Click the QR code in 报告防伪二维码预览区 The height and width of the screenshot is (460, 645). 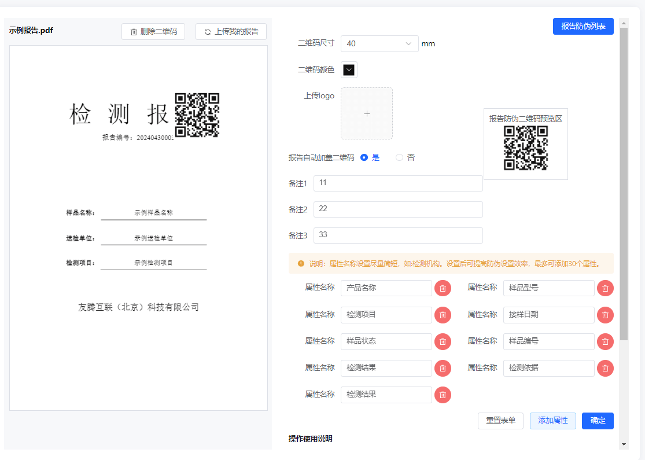click(x=526, y=148)
